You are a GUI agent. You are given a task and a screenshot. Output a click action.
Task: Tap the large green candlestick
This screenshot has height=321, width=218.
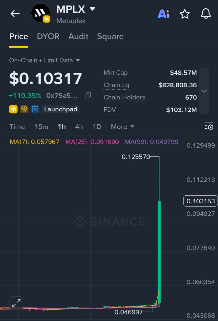159,252
